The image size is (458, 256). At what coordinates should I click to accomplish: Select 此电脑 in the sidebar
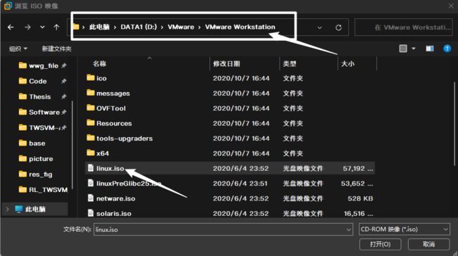(35, 209)
